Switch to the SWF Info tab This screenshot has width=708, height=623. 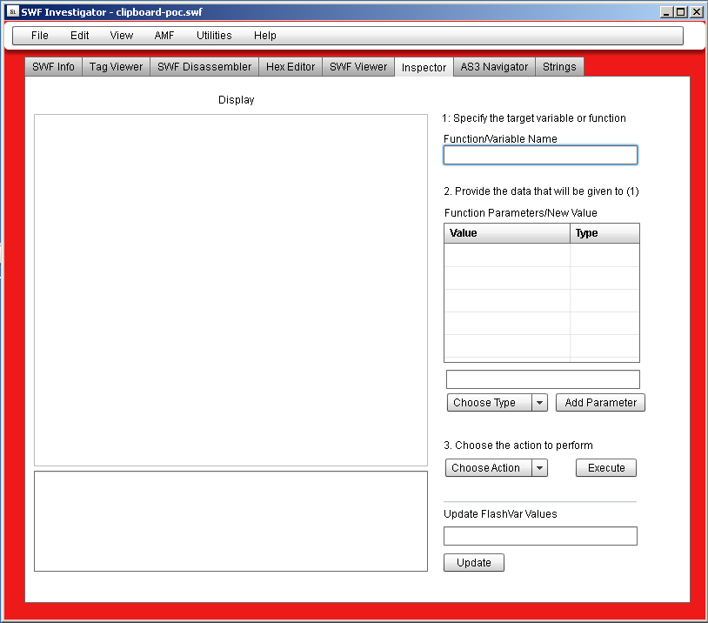(x=54, y=67)
